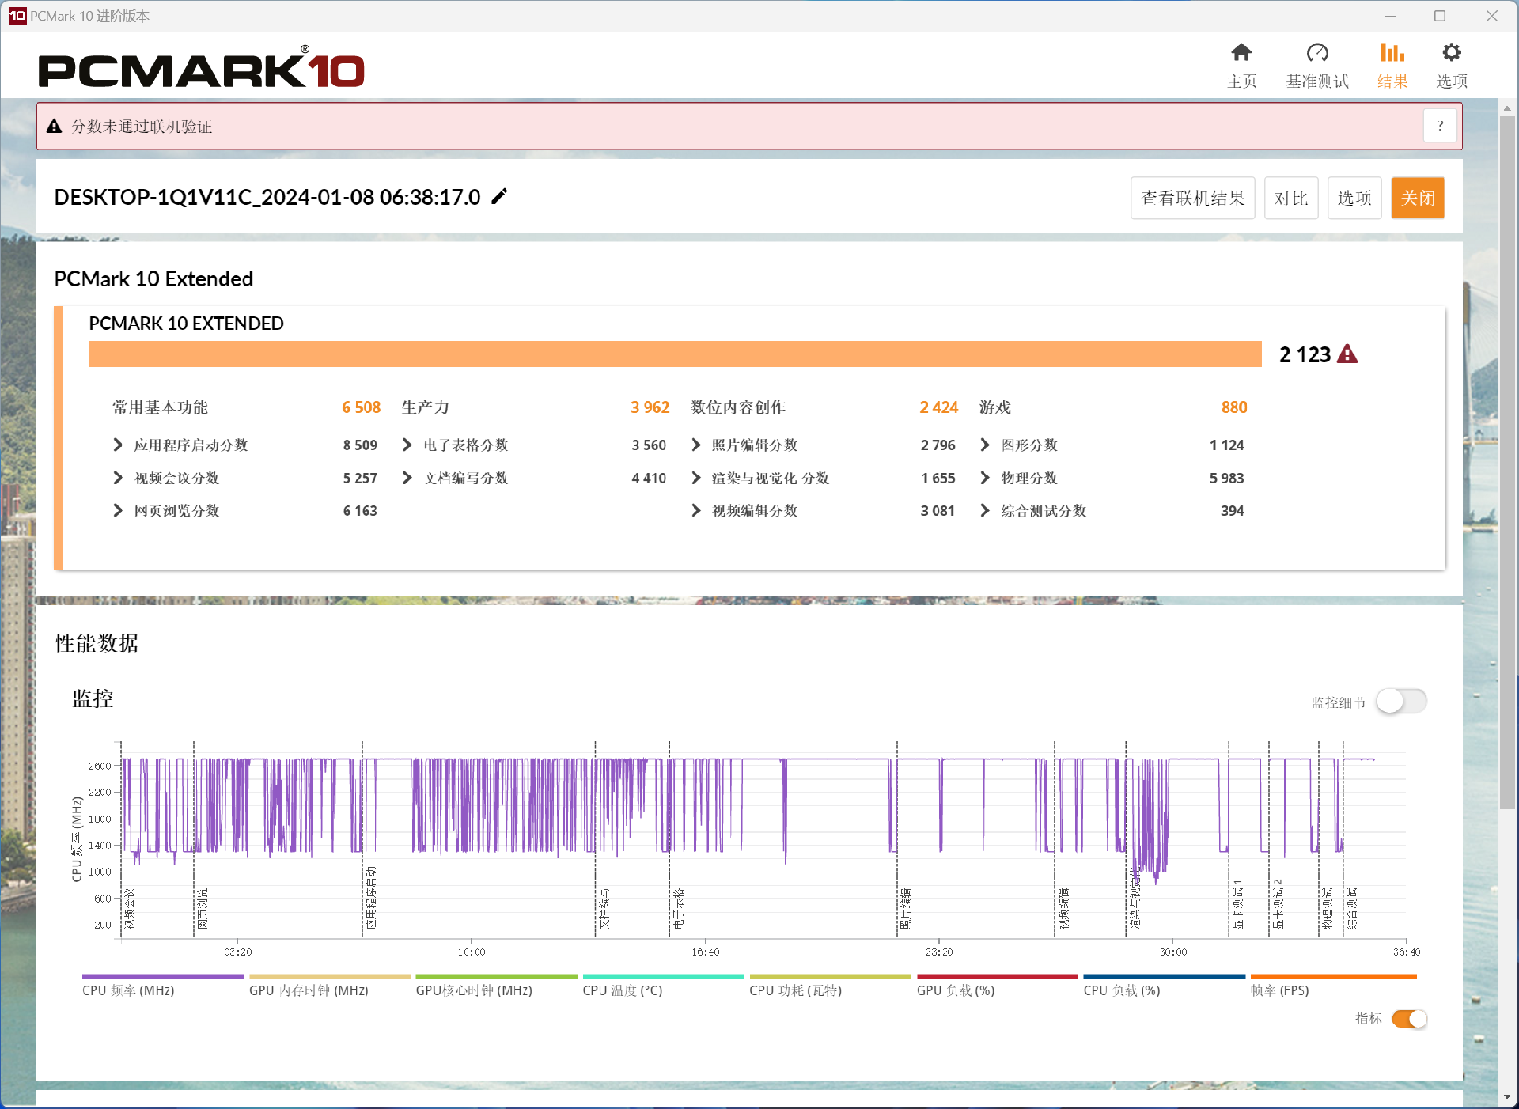Select the Results (结果) bar chart icon
This screenshot has width=1519, height=1109.
pyautogui.click(x=1392, y=53)
